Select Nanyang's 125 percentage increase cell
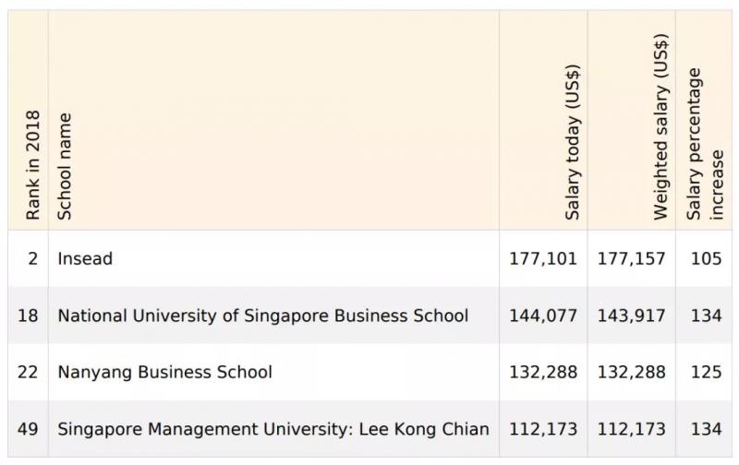The width and height of the screenshot is (739, 465). [x=706, y=373]
